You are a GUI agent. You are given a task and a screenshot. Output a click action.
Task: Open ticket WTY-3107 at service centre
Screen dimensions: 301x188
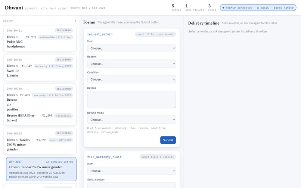point(41,169)
